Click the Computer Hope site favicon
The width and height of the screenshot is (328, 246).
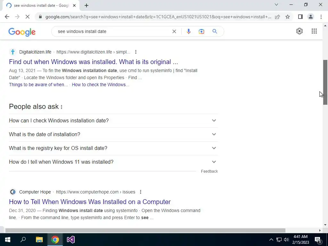13,192
